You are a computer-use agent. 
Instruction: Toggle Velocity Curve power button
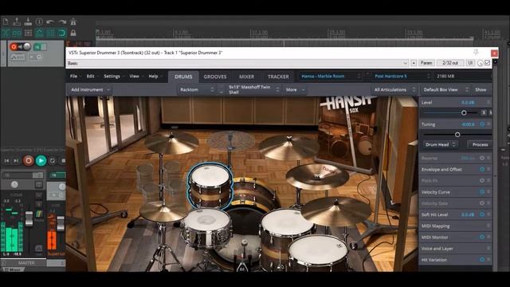[x=482, y=192]
